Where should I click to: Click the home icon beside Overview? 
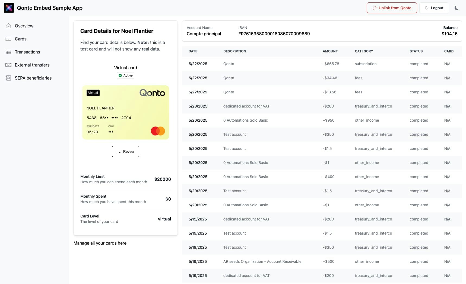click(x=8, y=26)
